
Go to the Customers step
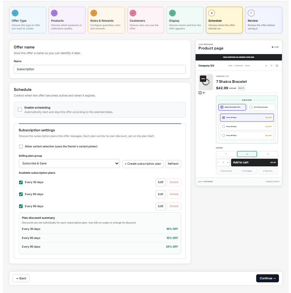click(145, 20)
